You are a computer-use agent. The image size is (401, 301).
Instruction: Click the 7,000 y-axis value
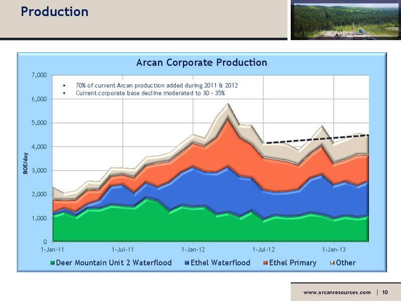tap(40, 75)
